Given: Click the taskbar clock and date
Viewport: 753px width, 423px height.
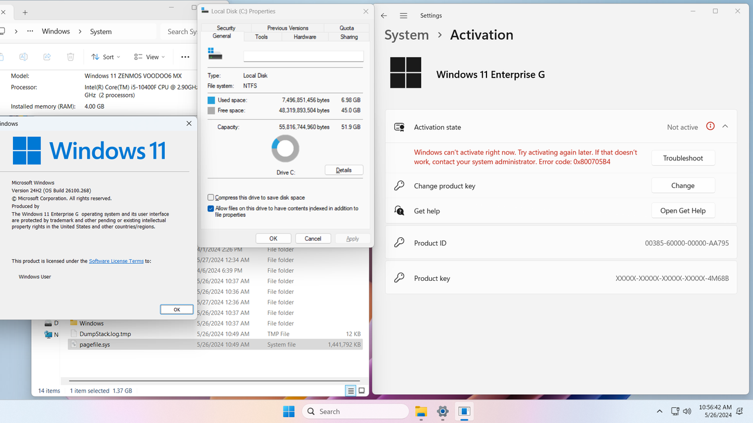Looking at the screenshot, I should point(715,411).
